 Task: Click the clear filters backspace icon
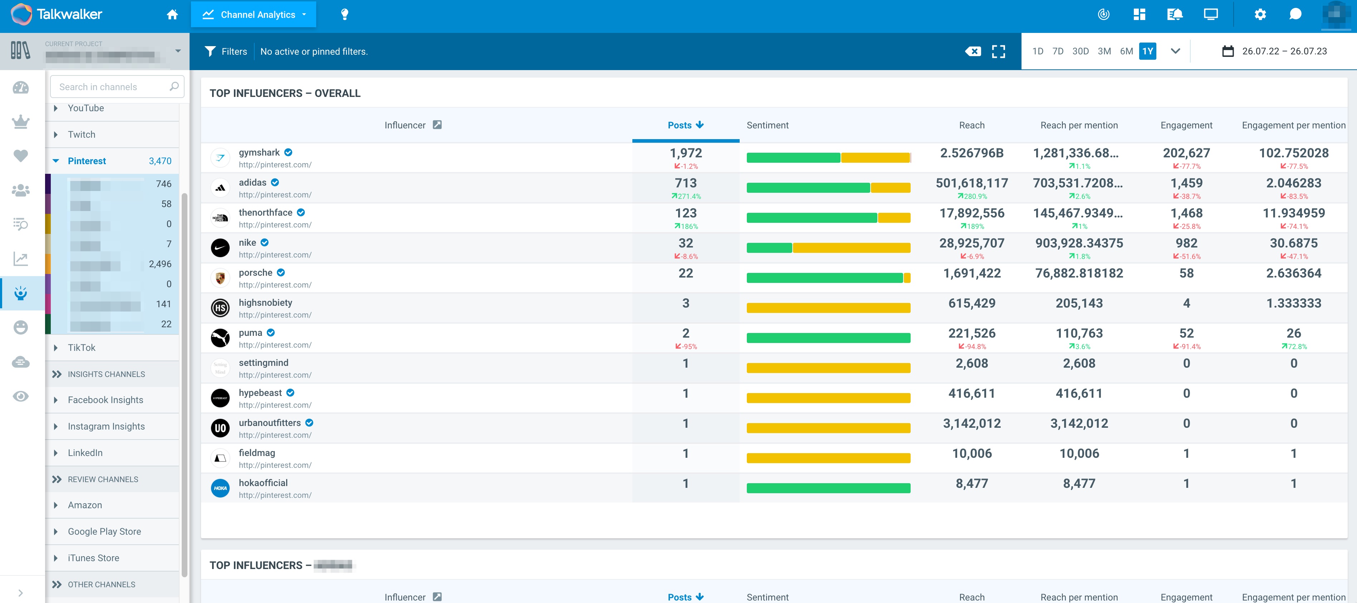tap(973, 52)
